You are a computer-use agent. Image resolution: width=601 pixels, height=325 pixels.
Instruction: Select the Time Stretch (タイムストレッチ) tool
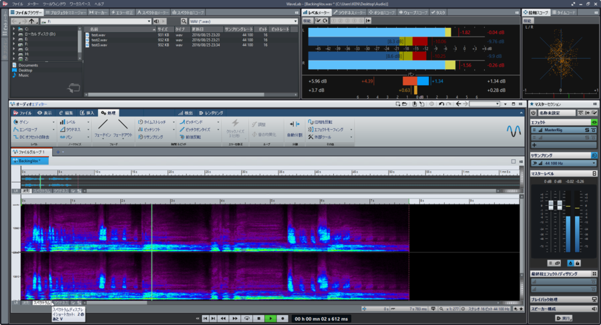click(152, 122)
